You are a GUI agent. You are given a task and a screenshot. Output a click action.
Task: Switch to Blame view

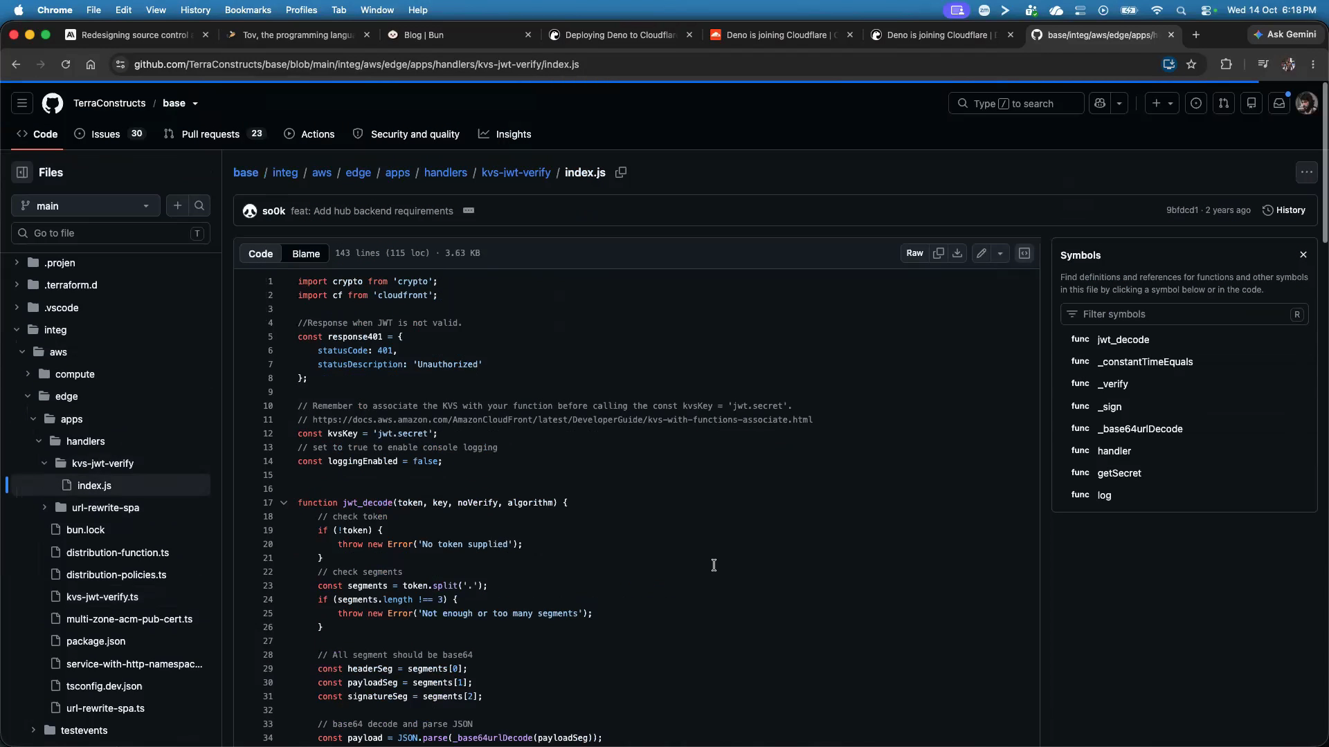click(x=306, y=254)
